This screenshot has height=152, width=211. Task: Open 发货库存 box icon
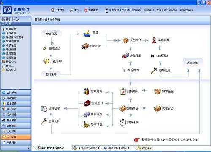(x=125, y=40)
